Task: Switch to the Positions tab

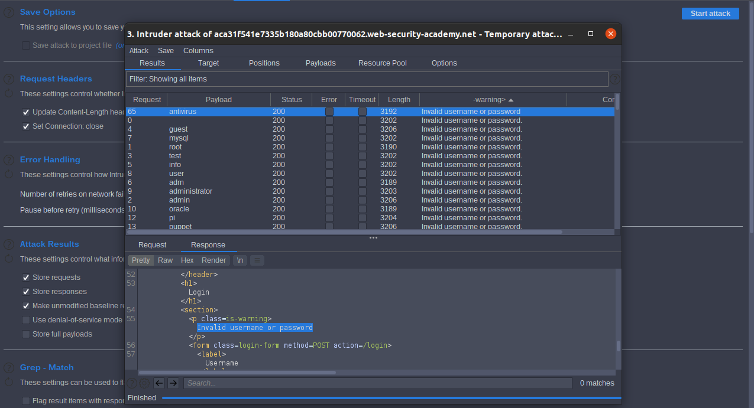Action: point(264,63)
